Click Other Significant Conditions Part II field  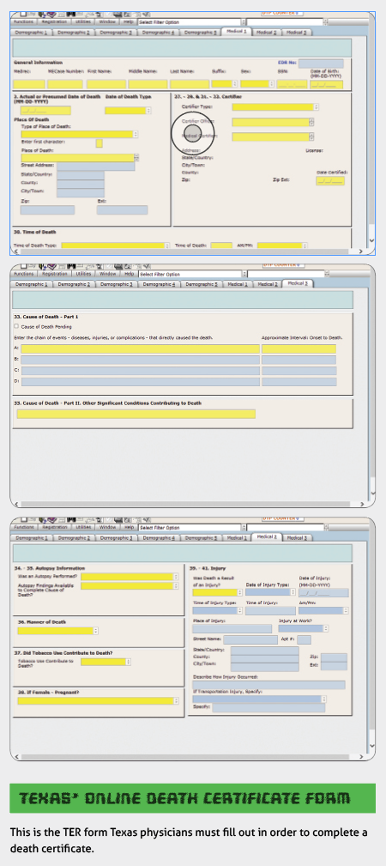(x=136, y=414)
